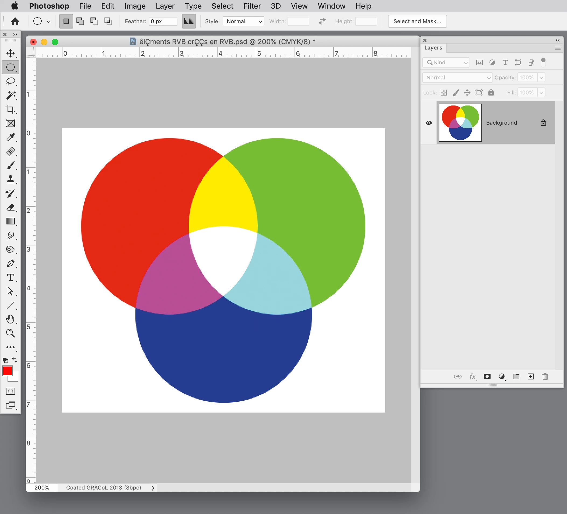Open the Image menu
Image resolution: width=567 pixels, height=514 pixels.
135,6
